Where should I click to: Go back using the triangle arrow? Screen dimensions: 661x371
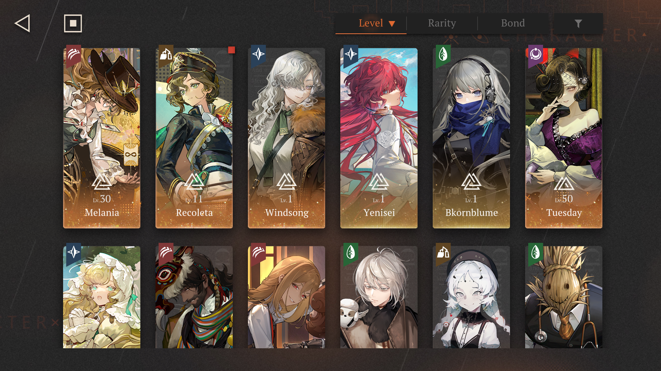click(x=22, y=23)
